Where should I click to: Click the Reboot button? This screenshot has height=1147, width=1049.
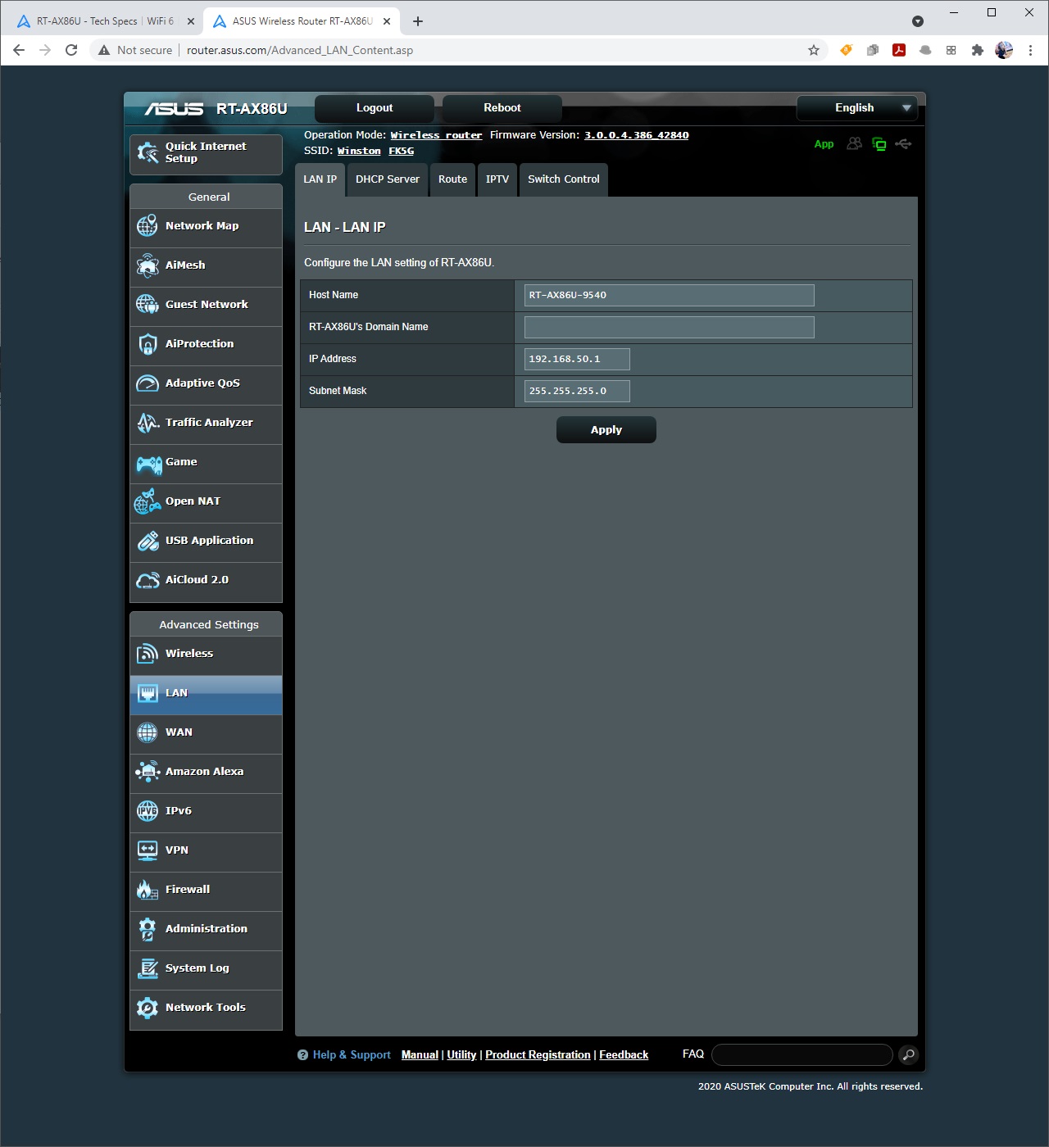(502, 108)
